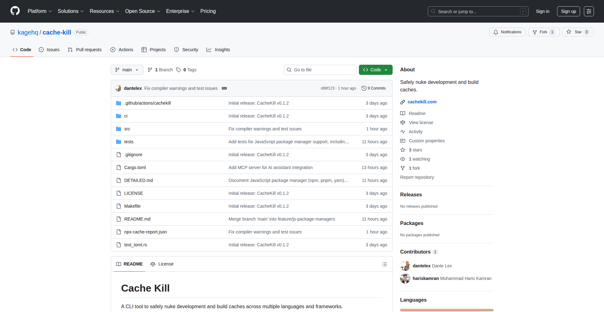Screen dimensions: 604x312
Task: Click the Languages bar chart
Action: click(447, 310)
